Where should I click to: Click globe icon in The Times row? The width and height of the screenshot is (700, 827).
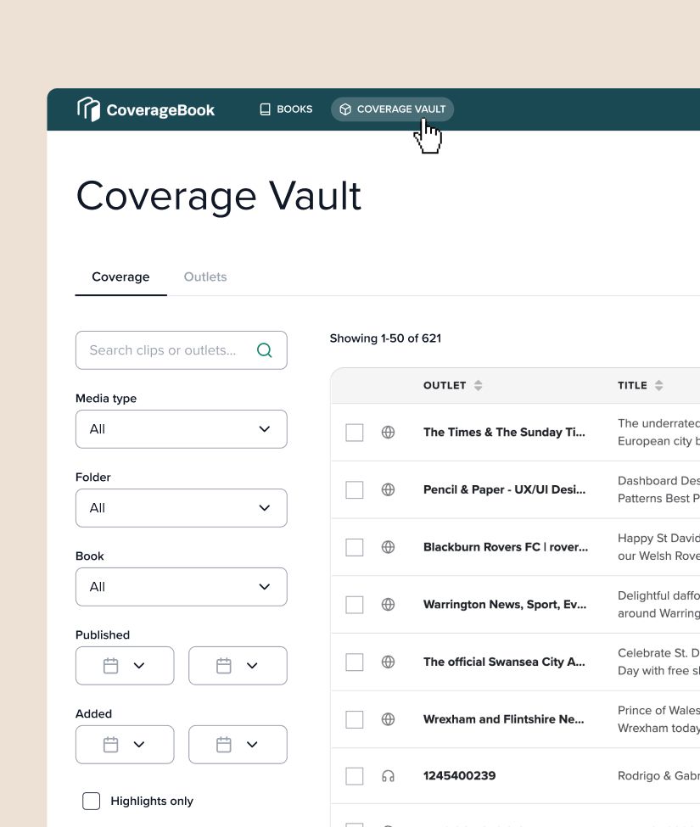(x=389, y=433)
